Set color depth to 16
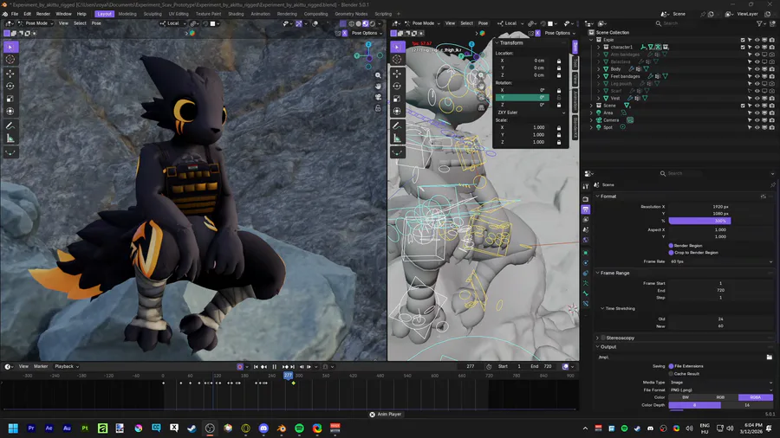Viewport: 780px width, 438px height. (747, 405)
